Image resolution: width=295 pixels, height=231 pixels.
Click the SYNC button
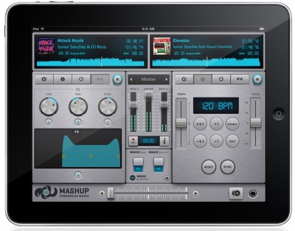pos(227,167)
